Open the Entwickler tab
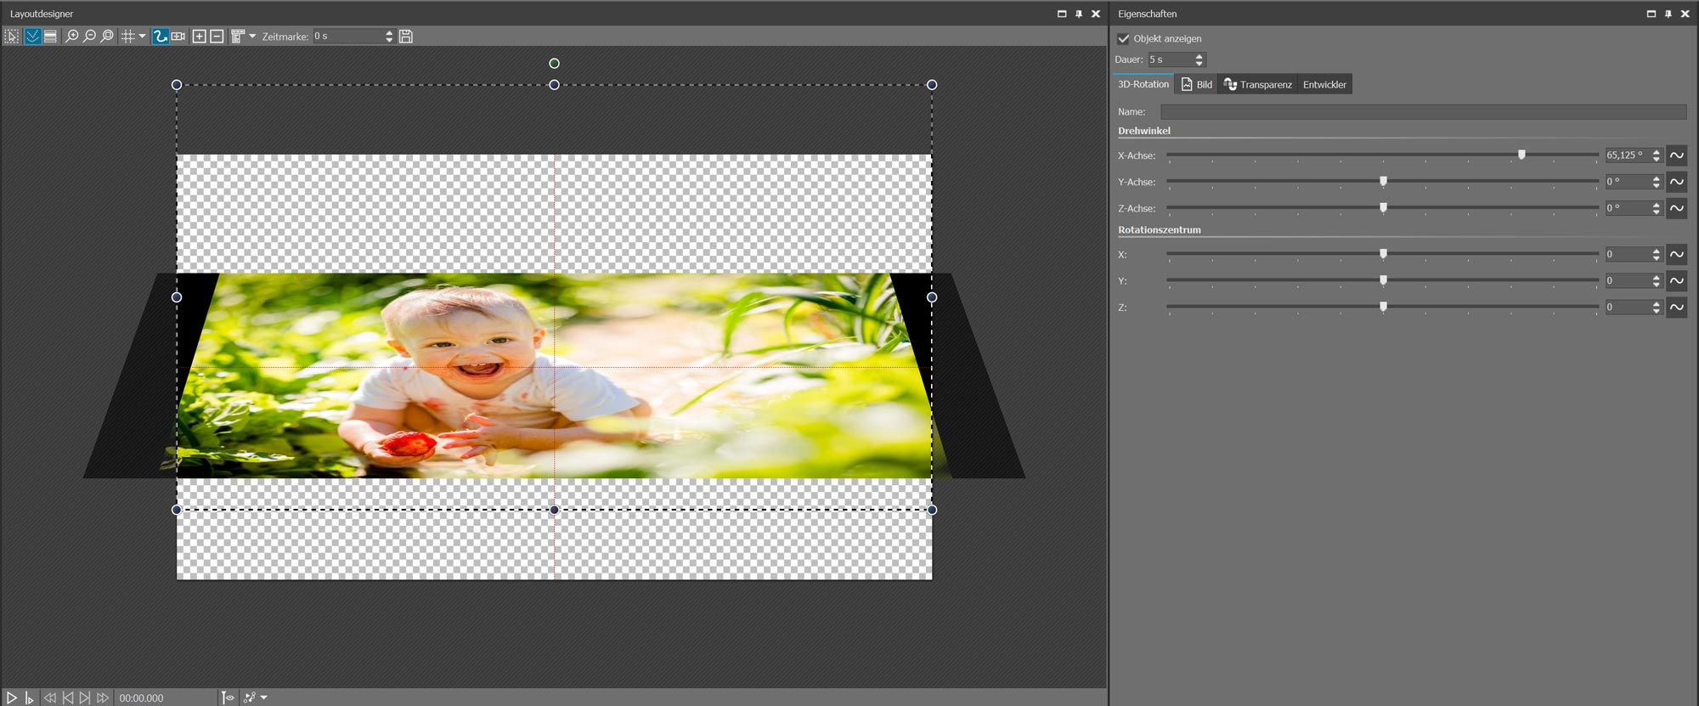This screenshot has width=1699, height=706. pyautogui.click(x=1324, y=85)
